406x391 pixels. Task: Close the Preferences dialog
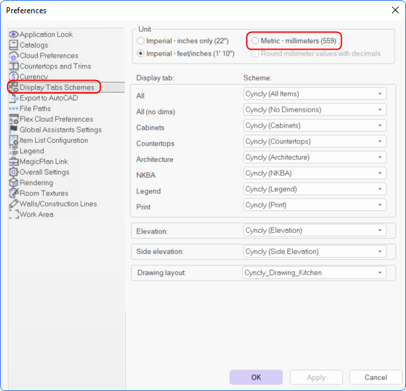(395, 10)
